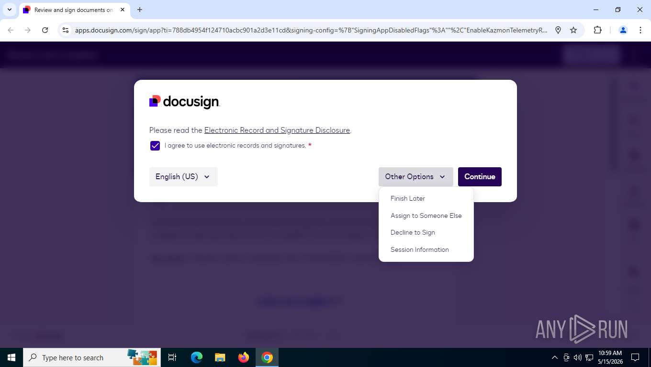Open the Windows Start menu
Image resolution: width=651 pixels, height=367 pixels.
pos(11,357)
